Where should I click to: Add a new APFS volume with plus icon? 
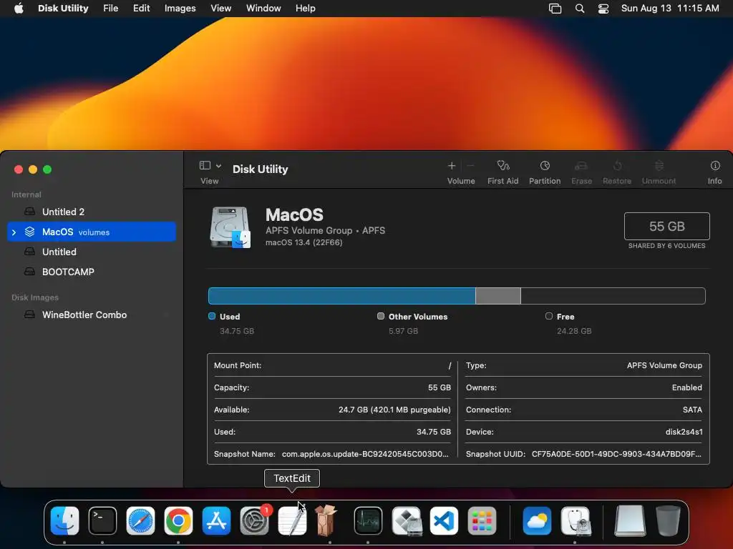452,166
